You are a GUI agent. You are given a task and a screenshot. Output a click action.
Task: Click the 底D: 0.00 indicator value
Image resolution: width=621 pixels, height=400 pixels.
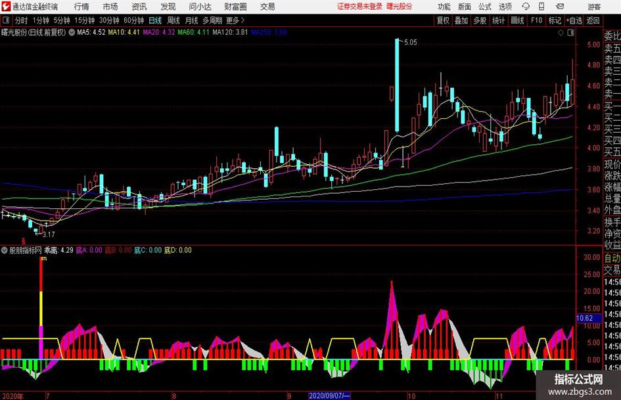(x=178, y=250)
